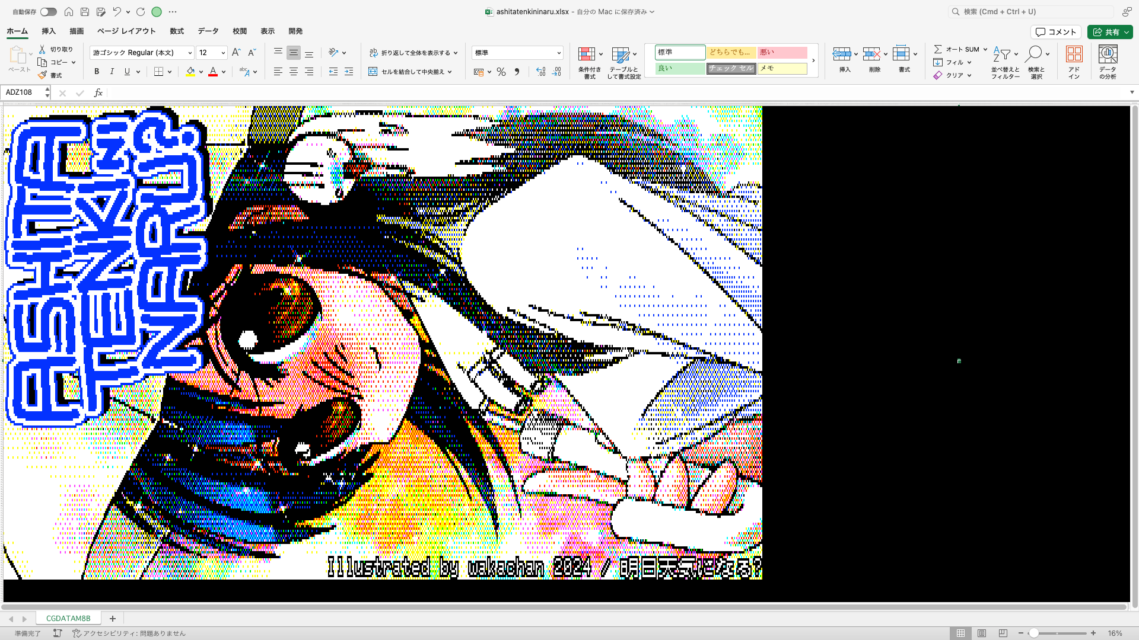Click the Sort and Filter icon

(x=1002, y=55)
